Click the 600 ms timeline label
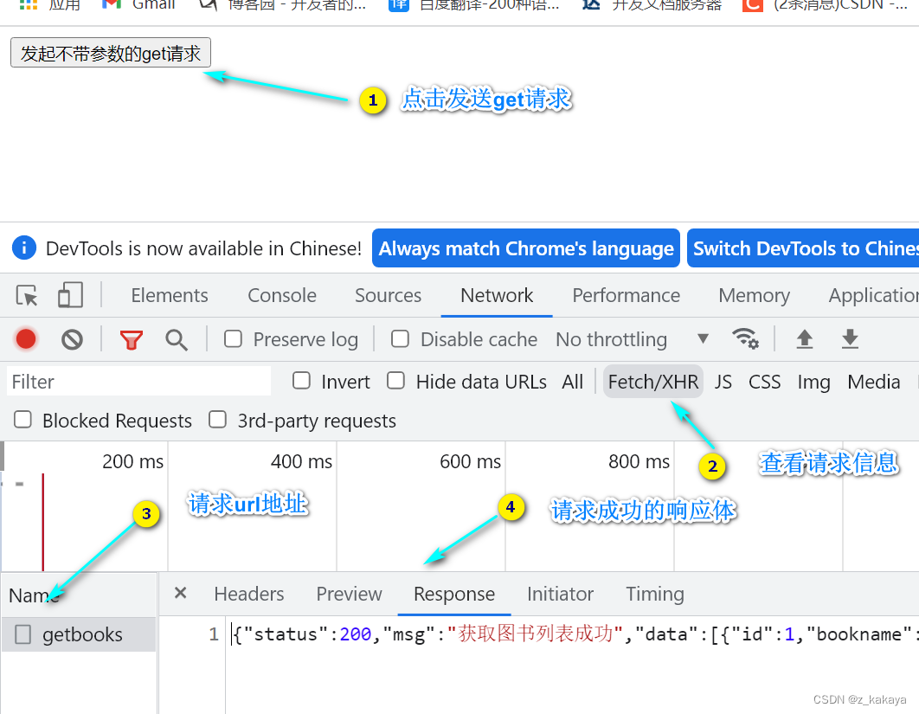919x714 pixels. tap(470, 461)
